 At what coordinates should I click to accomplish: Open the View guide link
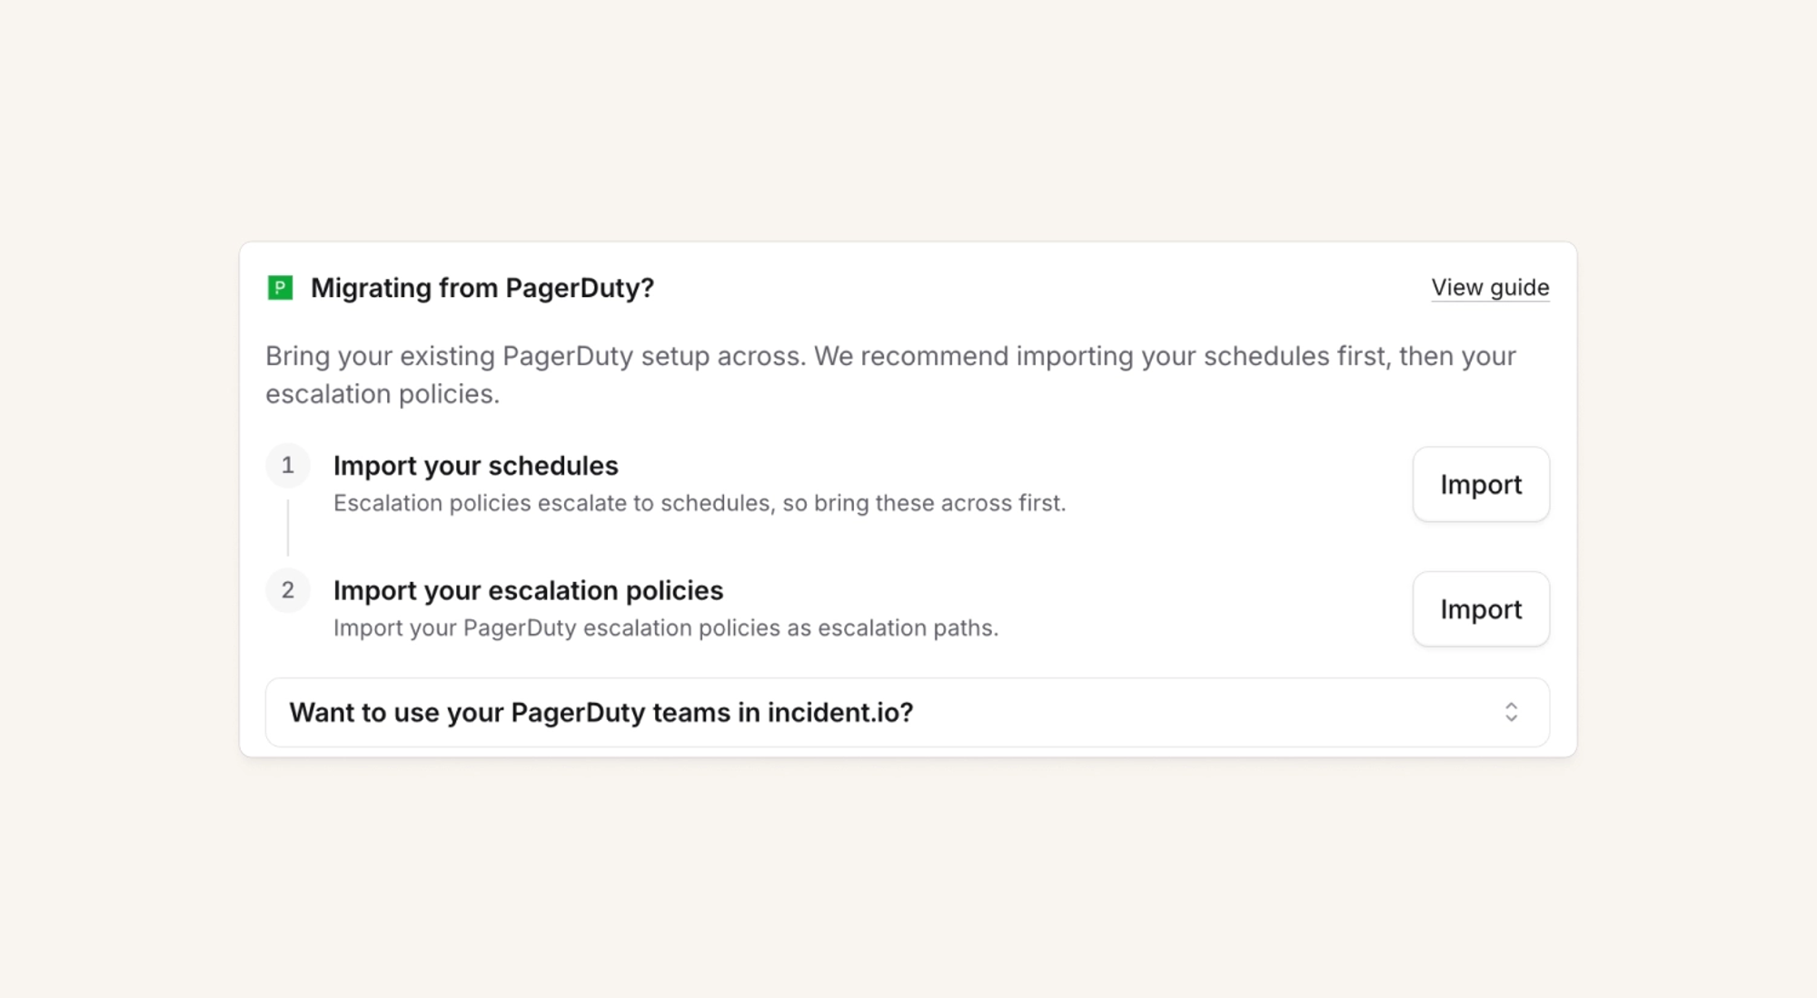(x=1490, y=288)
